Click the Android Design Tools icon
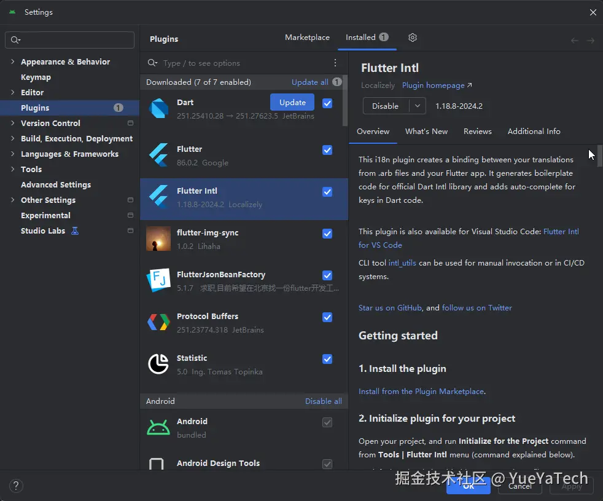603x501 pixels. (156, 464)
